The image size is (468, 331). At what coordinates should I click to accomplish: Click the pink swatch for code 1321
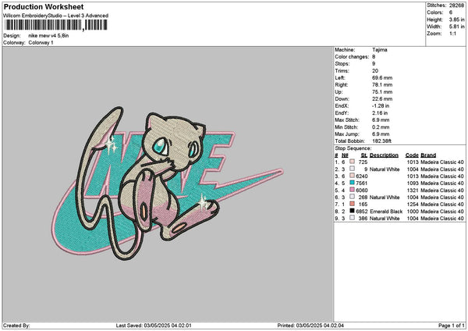353,190
